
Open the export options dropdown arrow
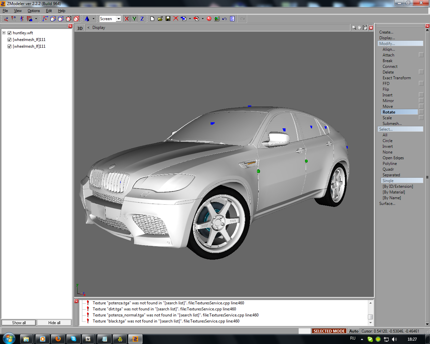coord(203,19)
